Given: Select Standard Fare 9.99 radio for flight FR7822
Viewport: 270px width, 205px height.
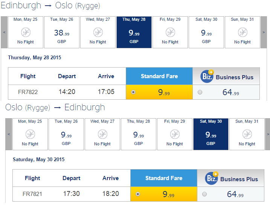Looking at the screenshot, I should pos(133,92).
